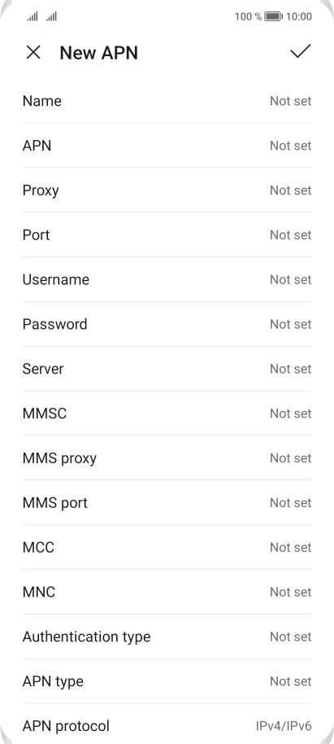
Task: Choose the Authentication type option
Action: coord(167,637)
